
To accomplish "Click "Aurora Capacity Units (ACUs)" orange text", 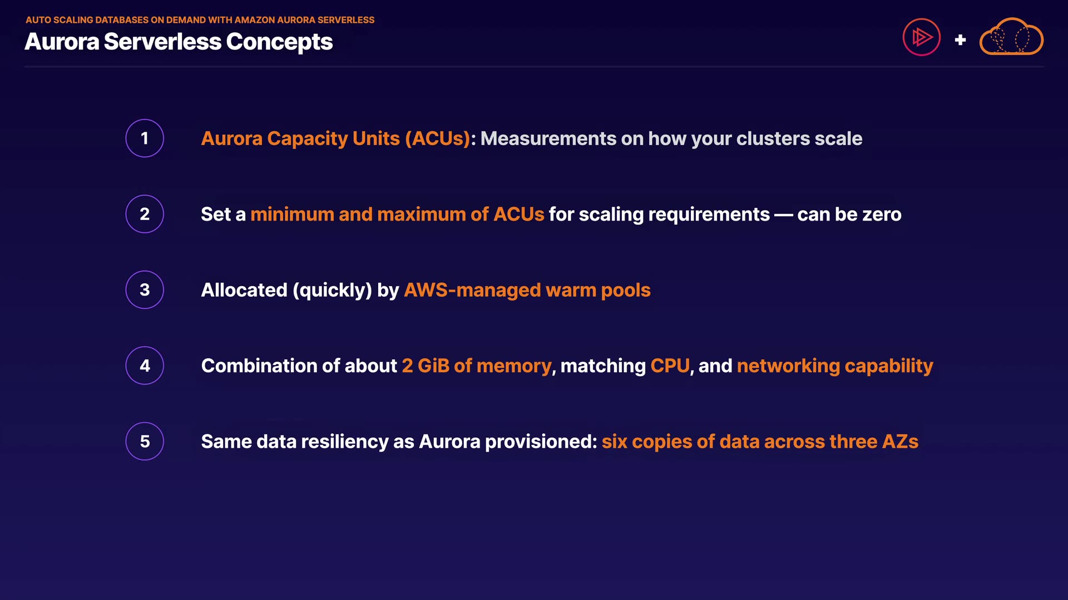I will click(x=335, y=138).
